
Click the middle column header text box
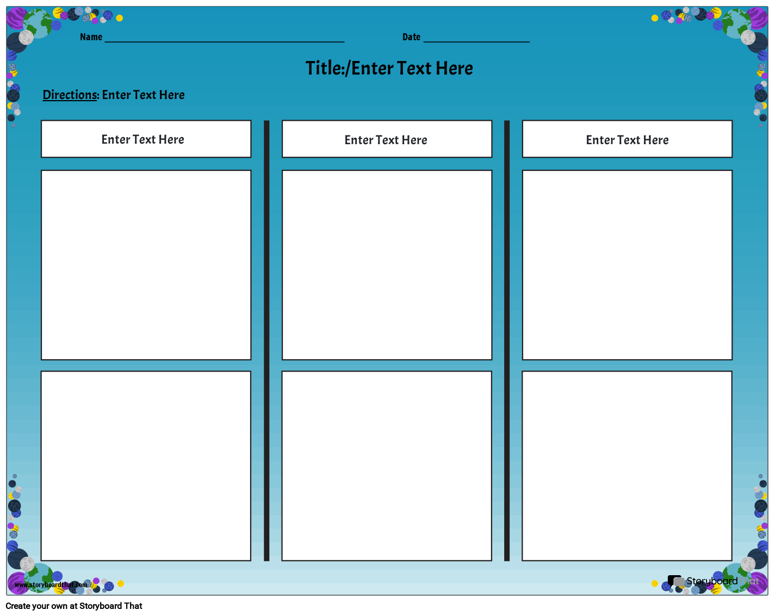click(x=387, y=139)
